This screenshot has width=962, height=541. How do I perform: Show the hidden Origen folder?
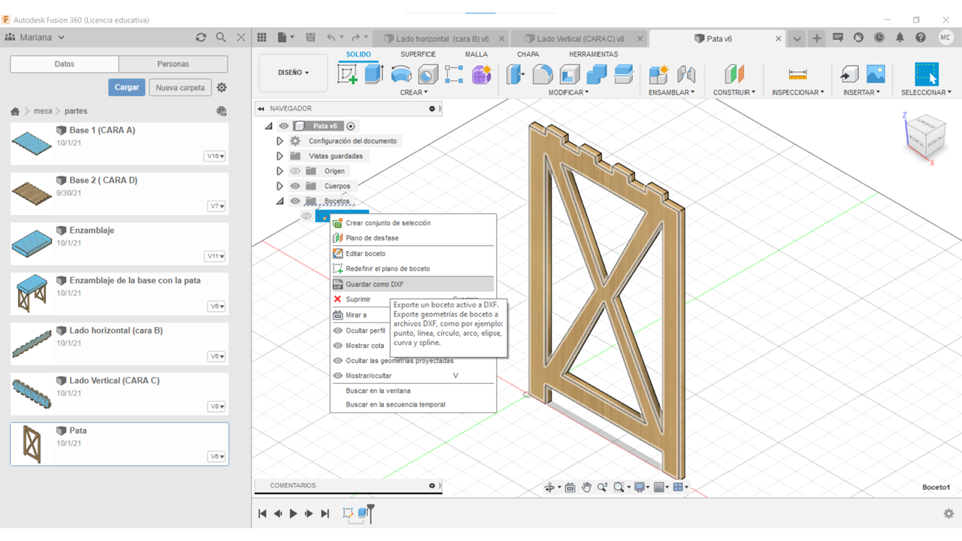click(x=295, y=171)
